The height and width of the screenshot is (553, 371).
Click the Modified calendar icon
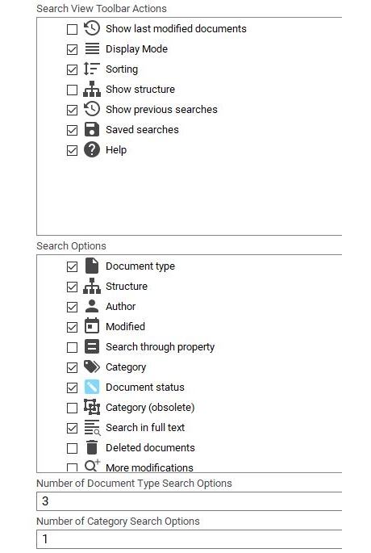92,326
